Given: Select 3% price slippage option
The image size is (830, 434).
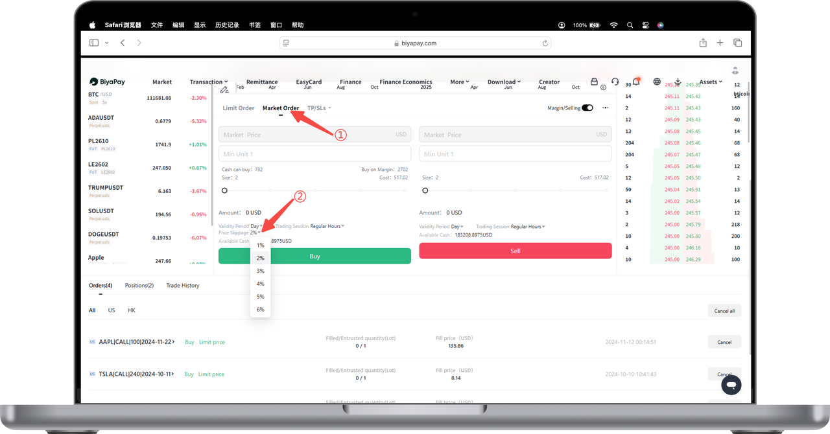Looking at the screenshot, I should (x=260, y=271).
